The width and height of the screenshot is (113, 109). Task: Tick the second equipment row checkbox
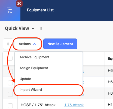(x=10, y=83)
